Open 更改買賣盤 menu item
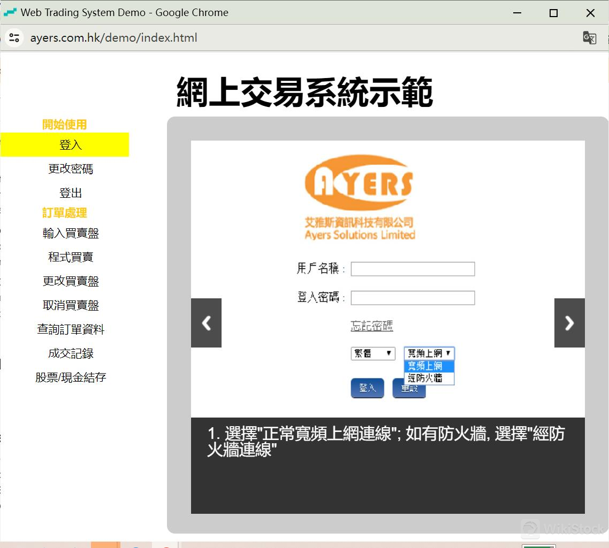The width and height of the screenshot is (609, 548). pyautogui.click(x=71, y=281)
